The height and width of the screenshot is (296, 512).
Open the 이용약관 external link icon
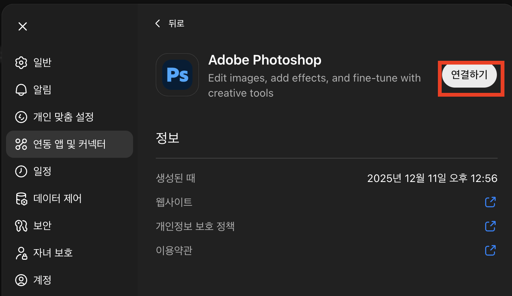point(490,250)
